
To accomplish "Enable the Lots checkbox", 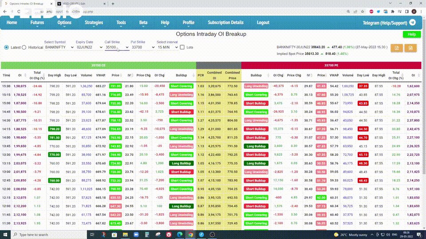I will point(182,47).
